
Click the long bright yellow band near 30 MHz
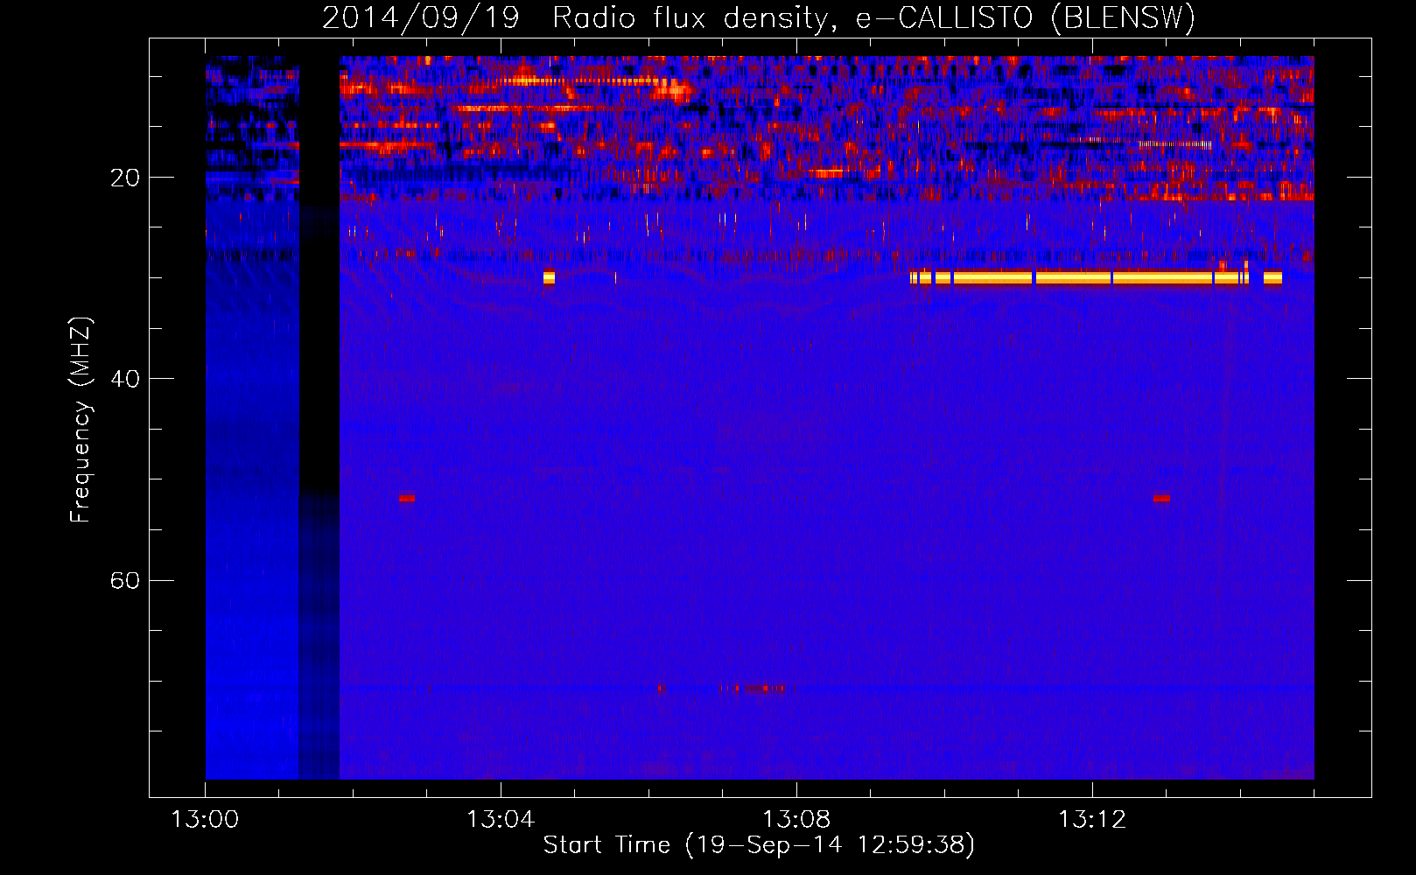(1096, 277)
